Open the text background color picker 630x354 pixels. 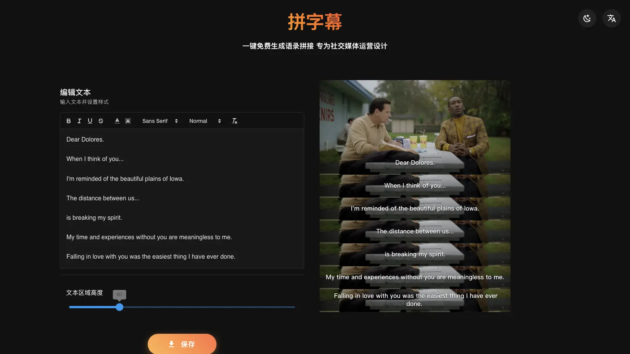[x=128, y=121]
